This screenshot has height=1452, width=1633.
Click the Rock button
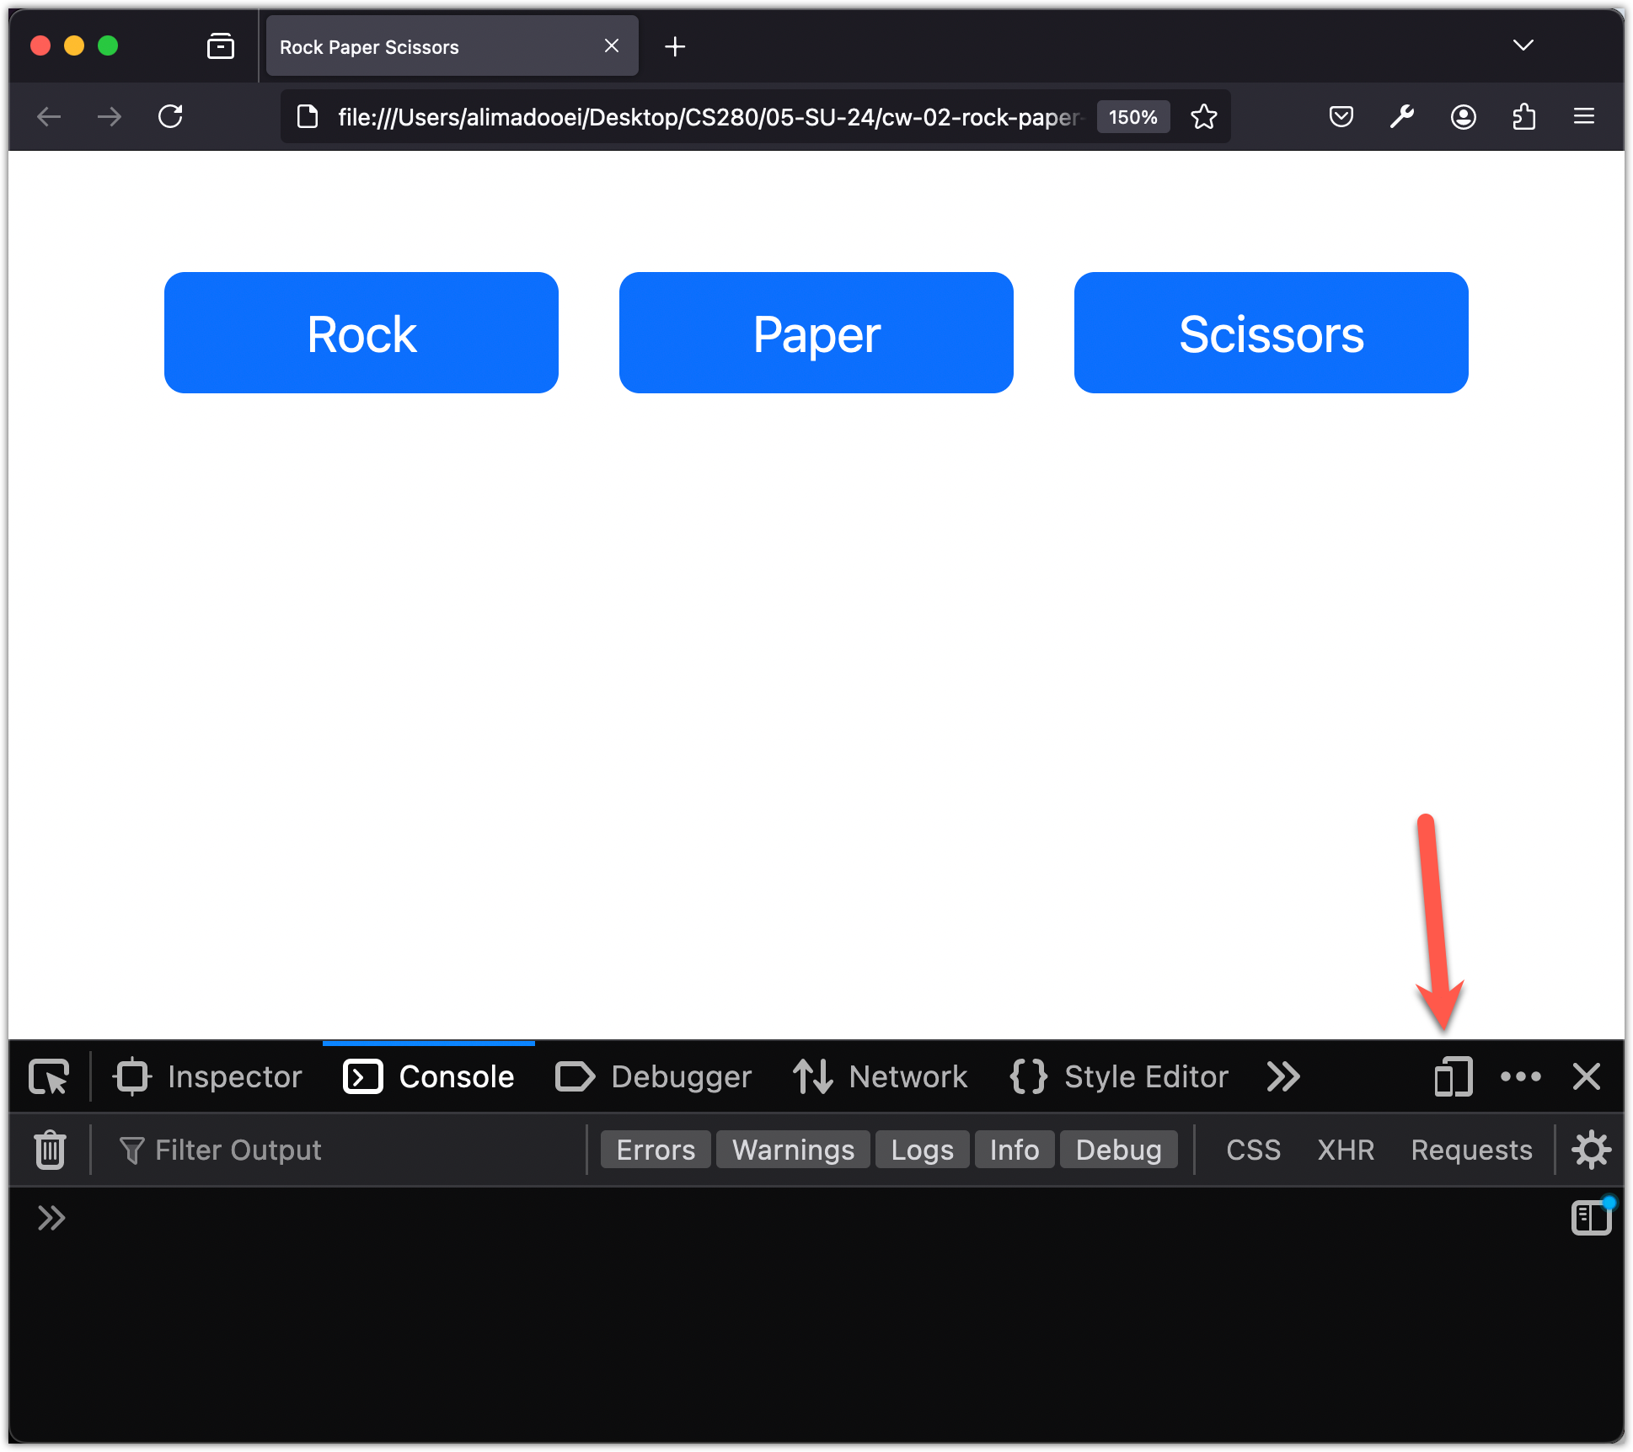point(361,333)
